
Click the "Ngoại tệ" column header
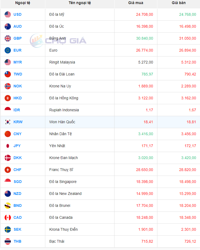[x=23, y=3]
